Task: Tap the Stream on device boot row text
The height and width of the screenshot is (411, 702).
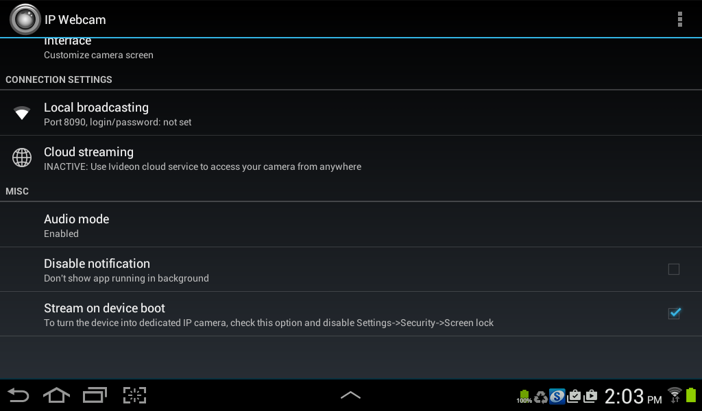Action: point(269,315)
